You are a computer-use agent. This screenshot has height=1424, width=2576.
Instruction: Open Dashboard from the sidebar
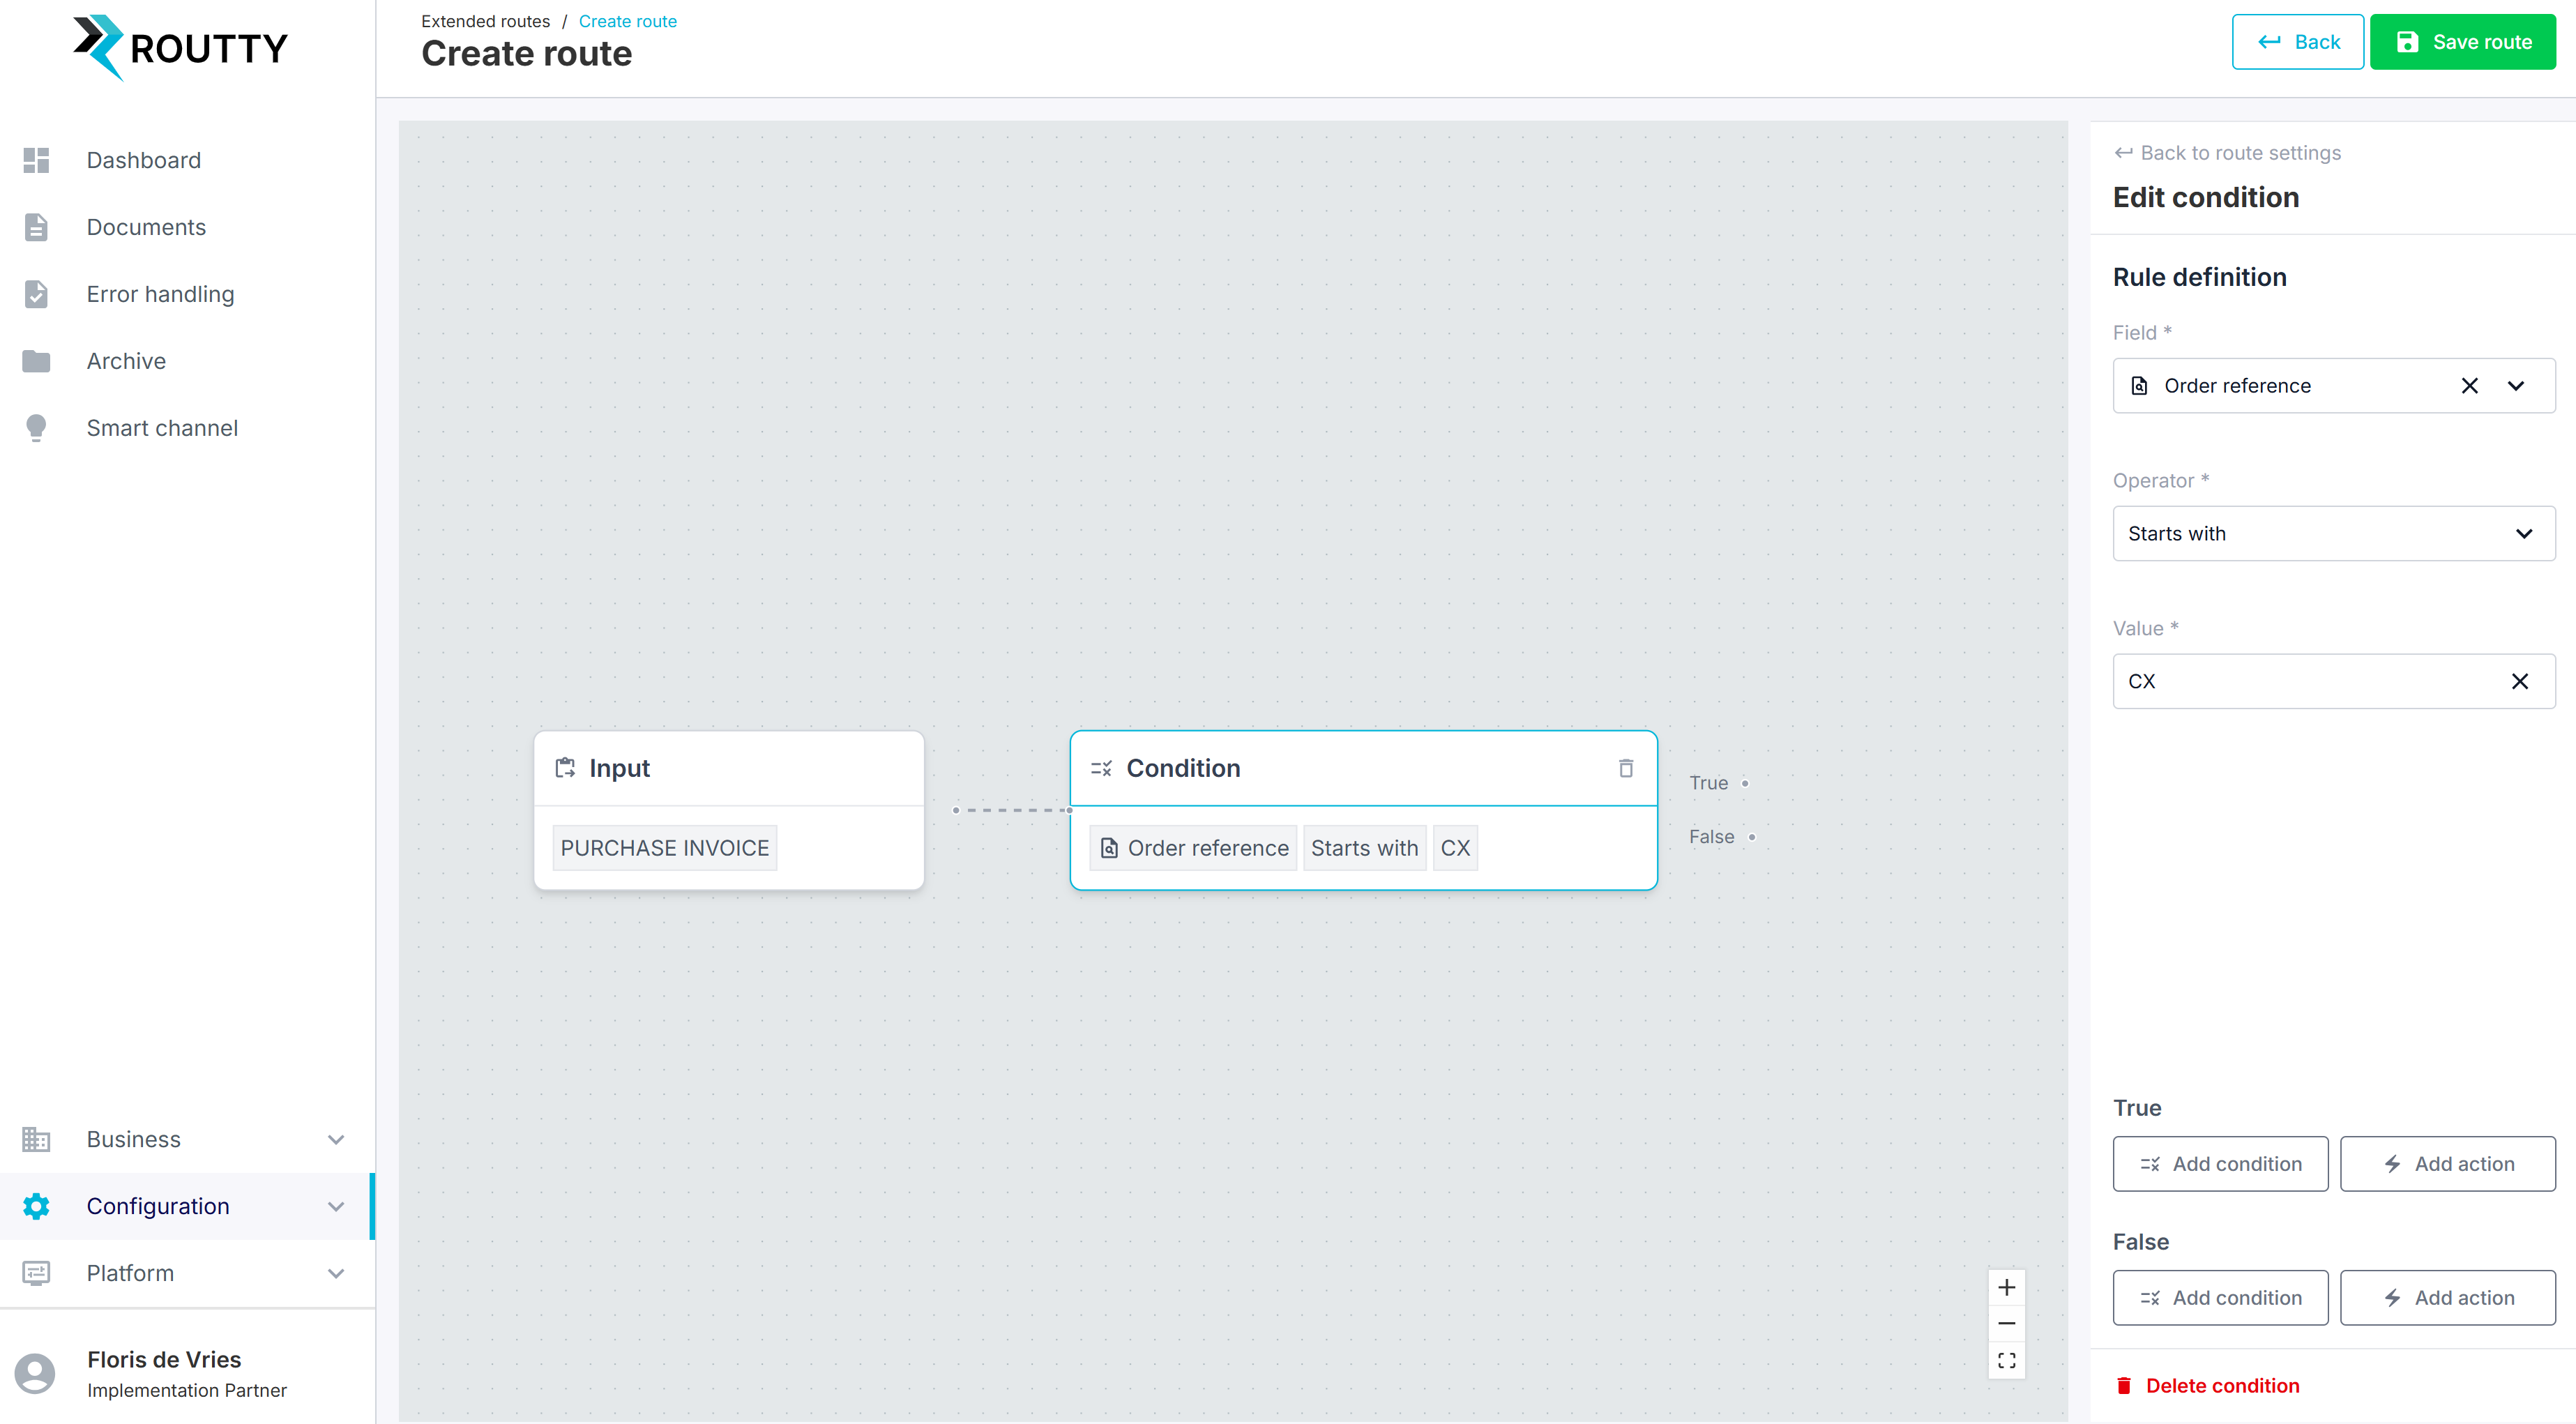[143, 160]
